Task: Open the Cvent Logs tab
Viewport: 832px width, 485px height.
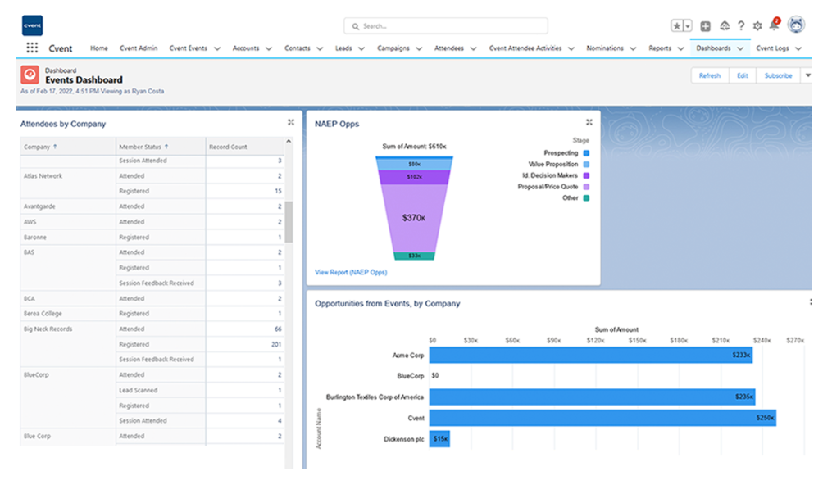Action: [772, 48]
